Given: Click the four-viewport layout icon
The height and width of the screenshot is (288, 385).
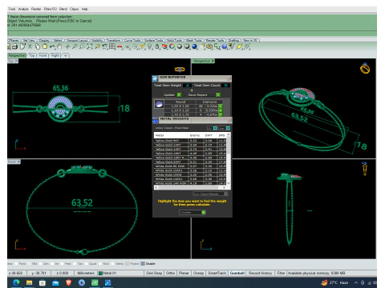Looking at the screenshot, I should tap(112, 46).
